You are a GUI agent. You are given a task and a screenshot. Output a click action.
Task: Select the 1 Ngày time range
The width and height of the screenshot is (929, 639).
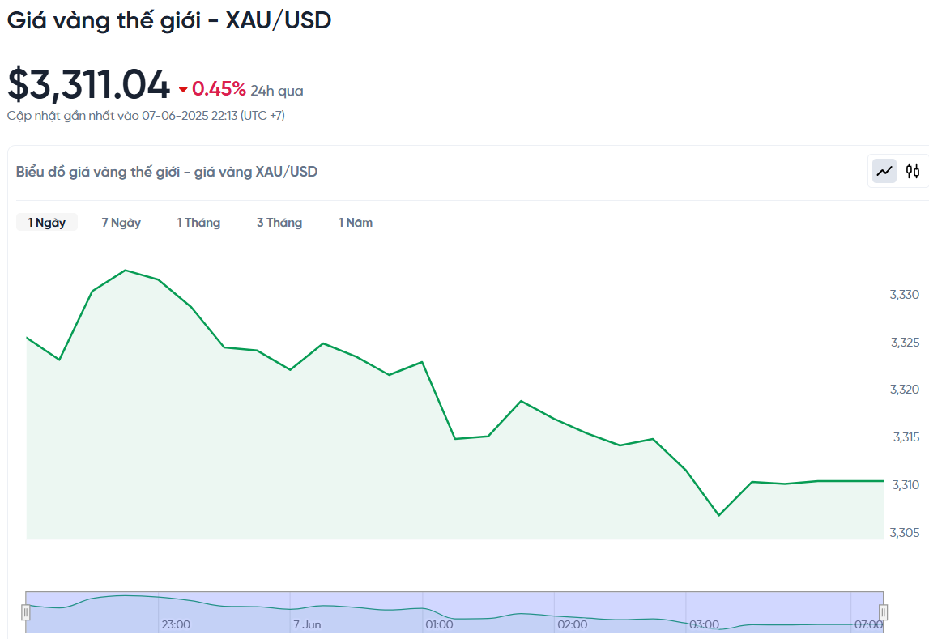(47, 223)
